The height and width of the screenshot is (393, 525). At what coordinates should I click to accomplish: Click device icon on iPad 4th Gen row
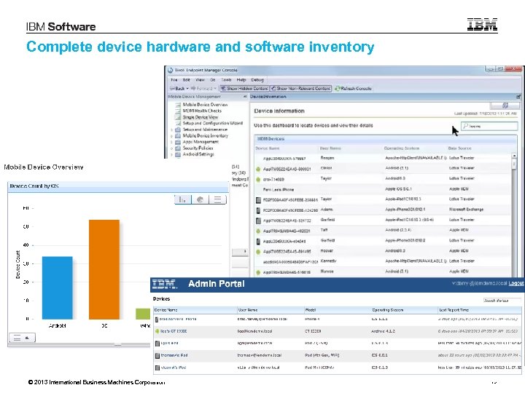[x=157, y=356]
